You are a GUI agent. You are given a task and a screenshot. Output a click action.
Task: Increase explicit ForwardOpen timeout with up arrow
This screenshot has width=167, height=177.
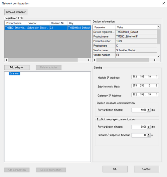coord(148,126)
